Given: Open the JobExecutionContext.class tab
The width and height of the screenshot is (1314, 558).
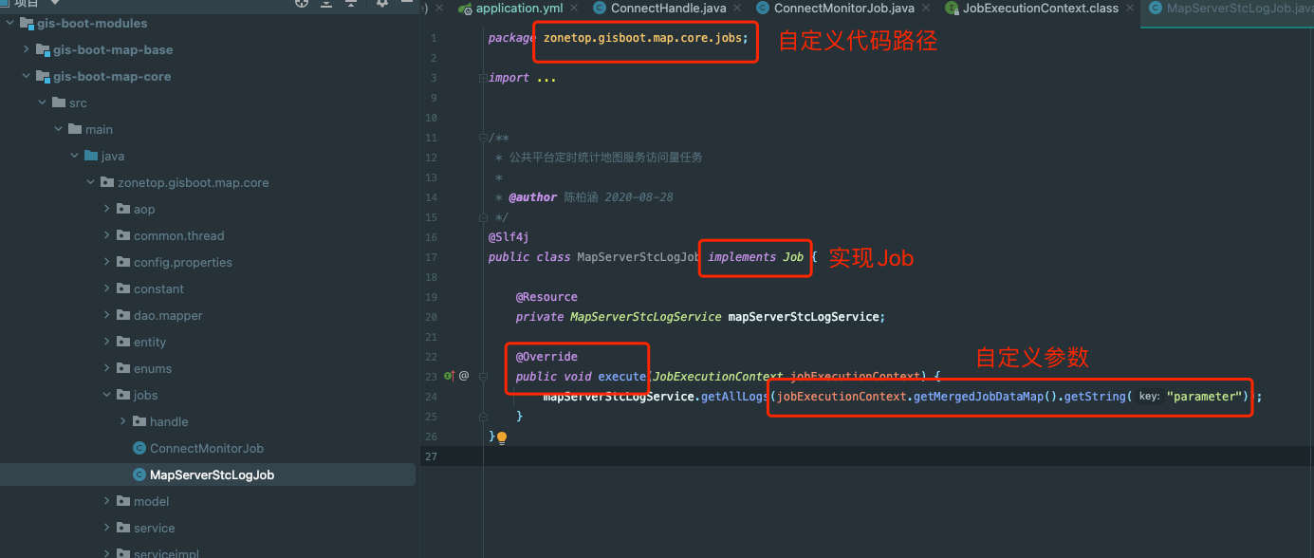Looking at the screenshot, I should (1040, 8).
